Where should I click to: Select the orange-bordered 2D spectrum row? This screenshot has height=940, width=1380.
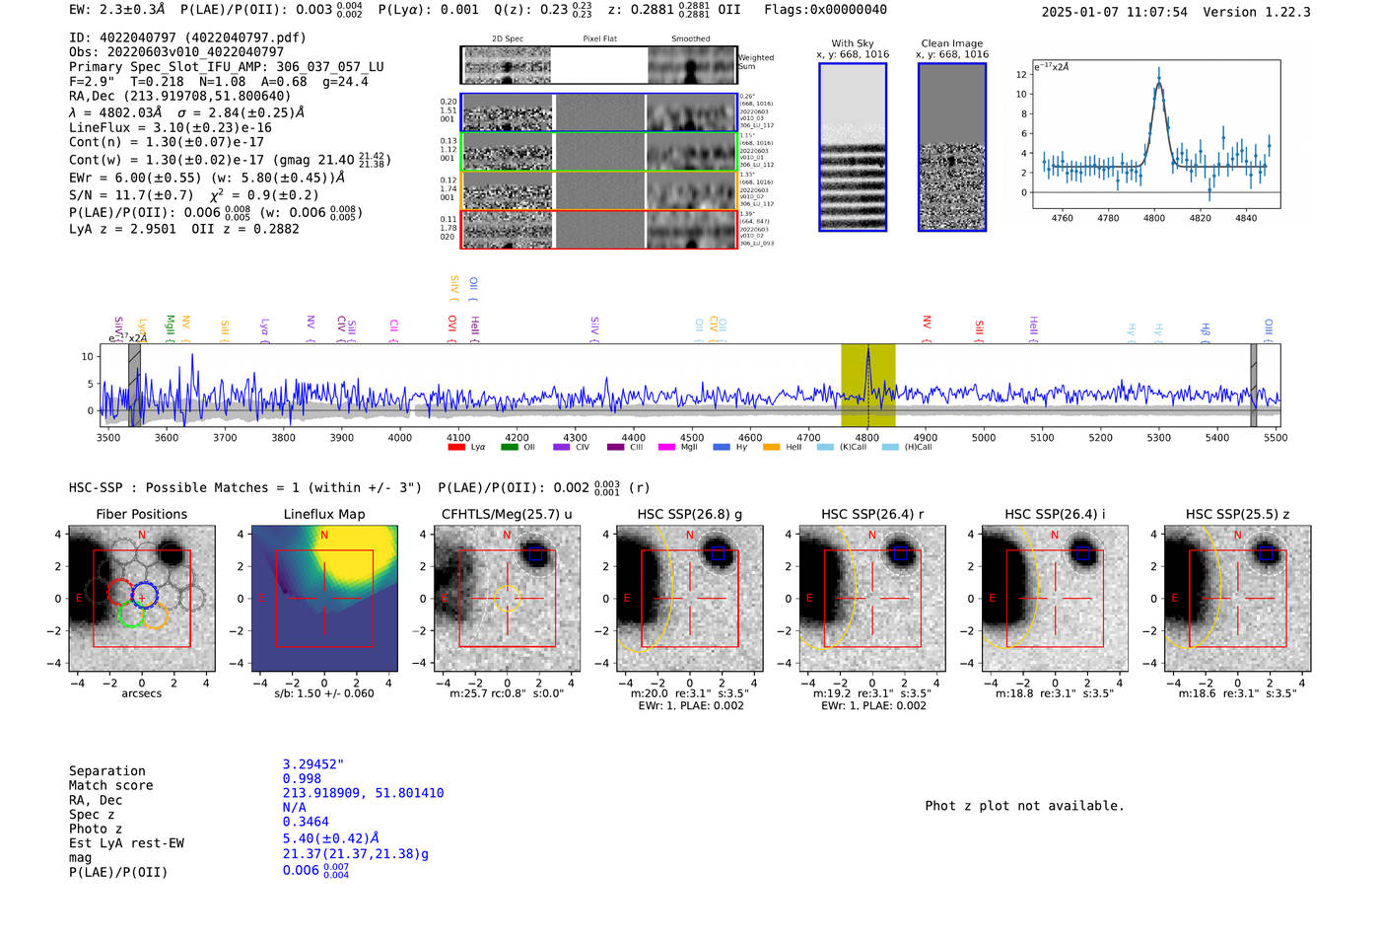[598, 190]
